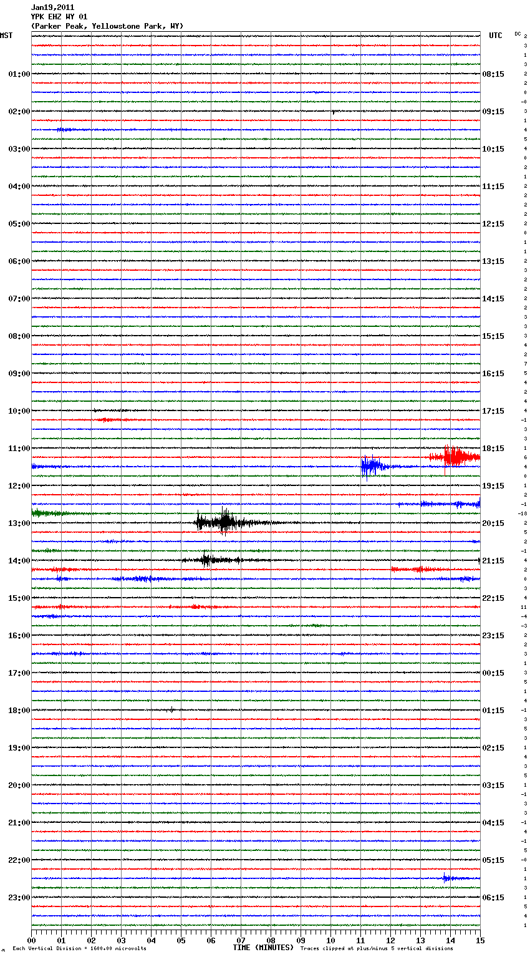The height and width of the screenshot is (957, 530).
Task: Click the 23:15 UTC time label
Action: [x=493, y=636]
